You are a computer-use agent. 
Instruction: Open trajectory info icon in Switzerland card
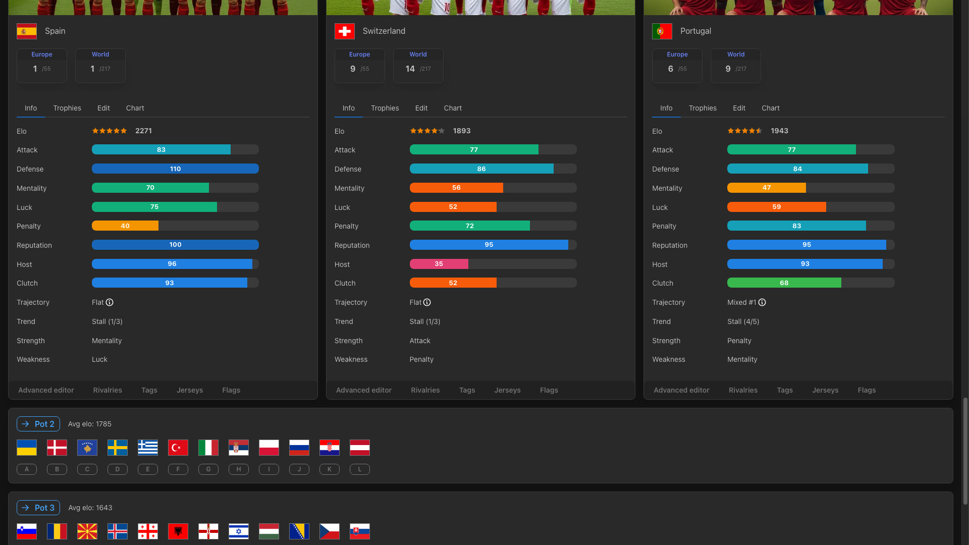[x=427, y=302]
